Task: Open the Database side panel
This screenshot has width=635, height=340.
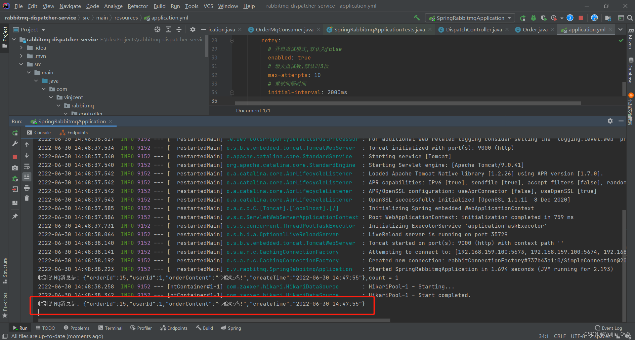Action: coord(630,70)
